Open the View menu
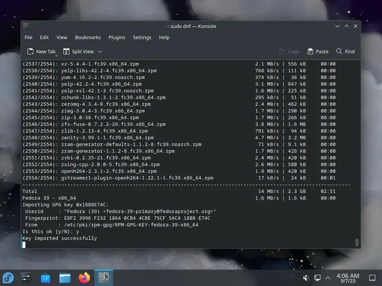 62,38
